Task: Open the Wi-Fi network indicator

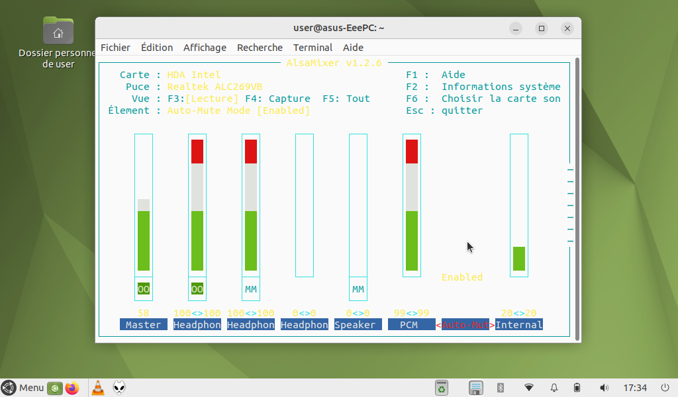Action: coord(529,388)
